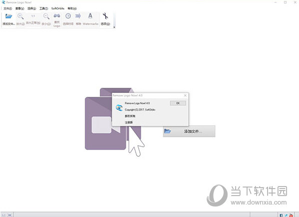Open the 查看 menu
299x217 pixels.
click(x=19, y=8)
